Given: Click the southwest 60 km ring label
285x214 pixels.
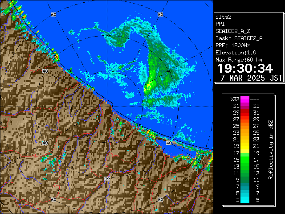Looking at the screenshot, I should pyautogui.click(x=53, y=200).
